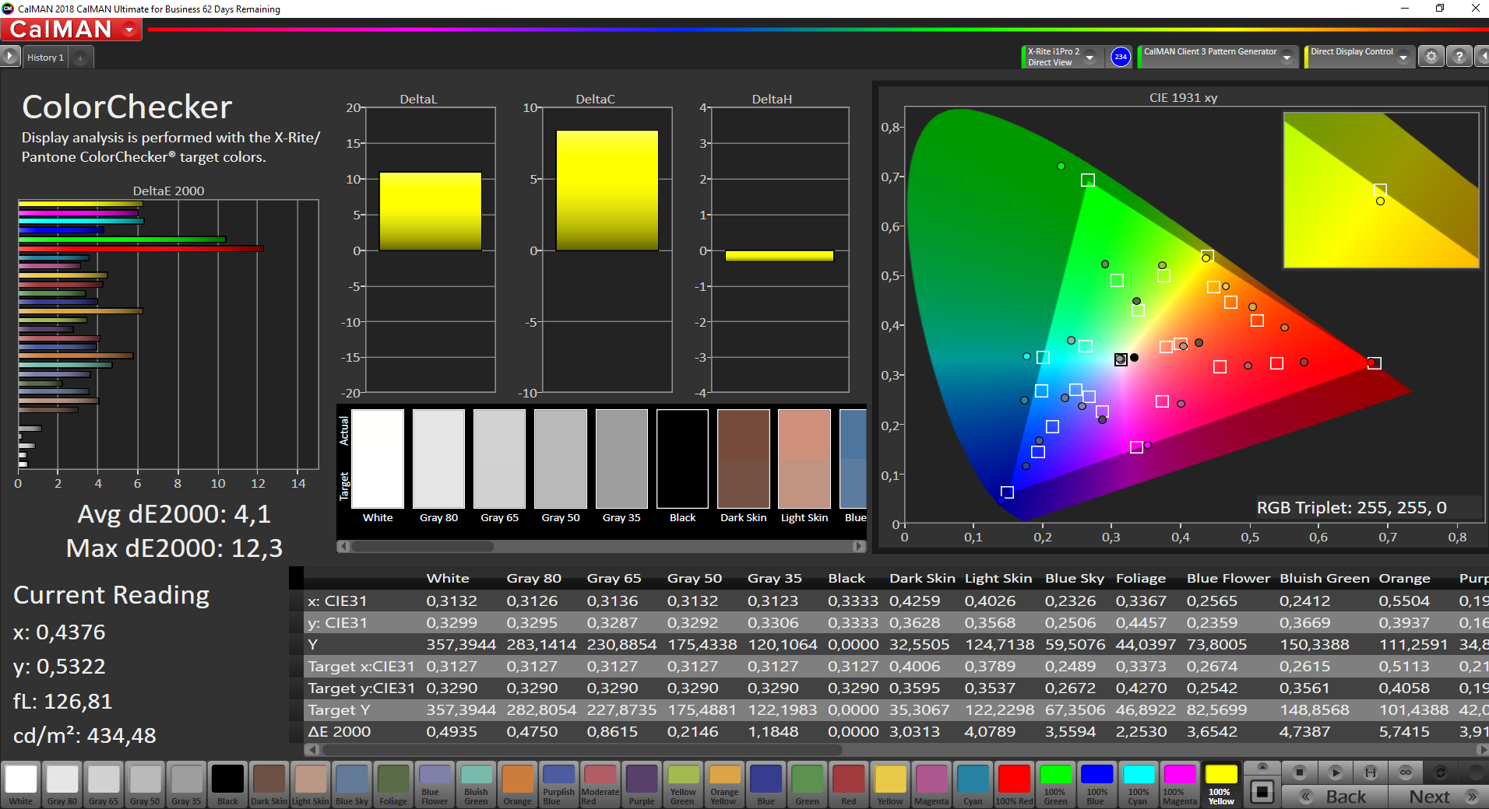Click the read series bracket icon
The width and height of the screenshot is (1489, 809).
[1371, 772]
